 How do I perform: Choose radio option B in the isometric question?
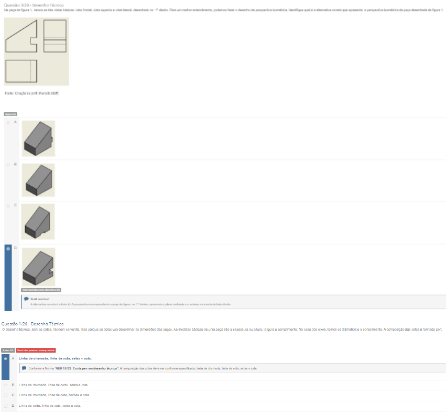[x=8, y=164]
